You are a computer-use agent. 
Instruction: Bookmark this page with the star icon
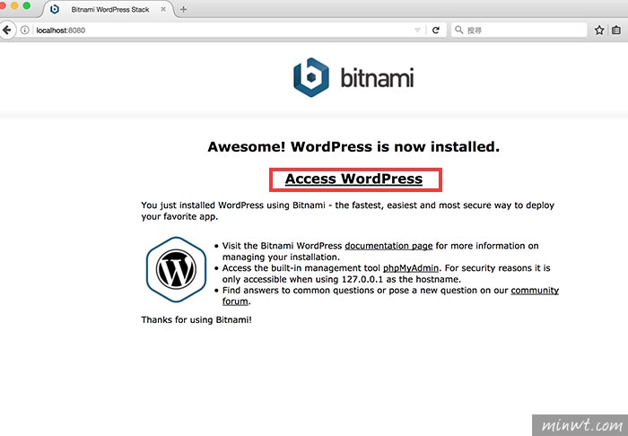[599, 30]
